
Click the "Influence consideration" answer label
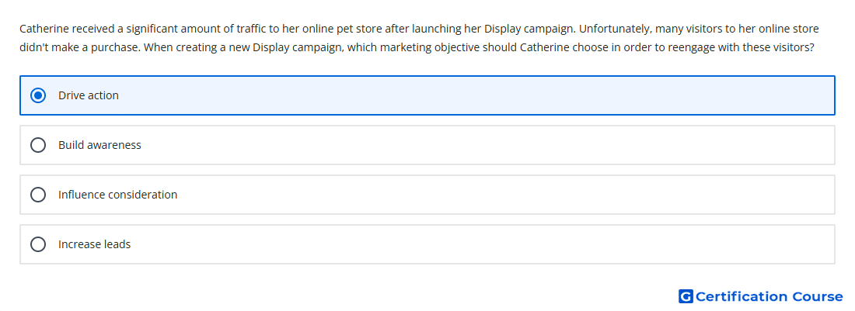pyautogui.click(x=118, y=195)
